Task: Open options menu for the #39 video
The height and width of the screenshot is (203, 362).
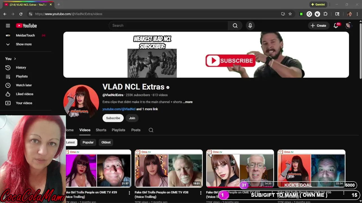Action: pos(130,193)
